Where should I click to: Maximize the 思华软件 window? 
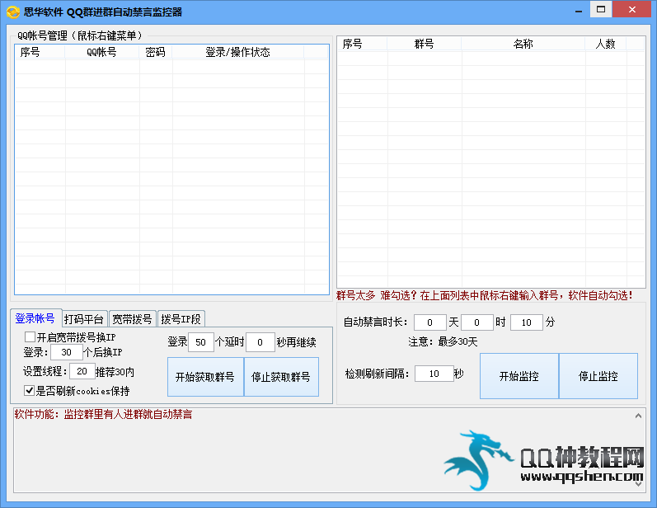tap(601, 9)
